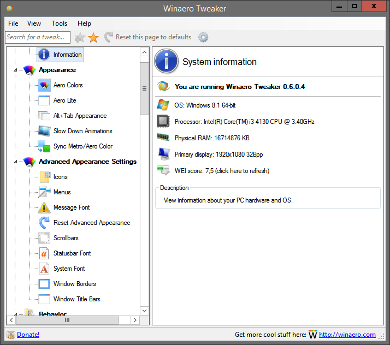Click the gray remove-from-favorites star icon
Viewport: 390px width, 345px height.
[80, 38]
